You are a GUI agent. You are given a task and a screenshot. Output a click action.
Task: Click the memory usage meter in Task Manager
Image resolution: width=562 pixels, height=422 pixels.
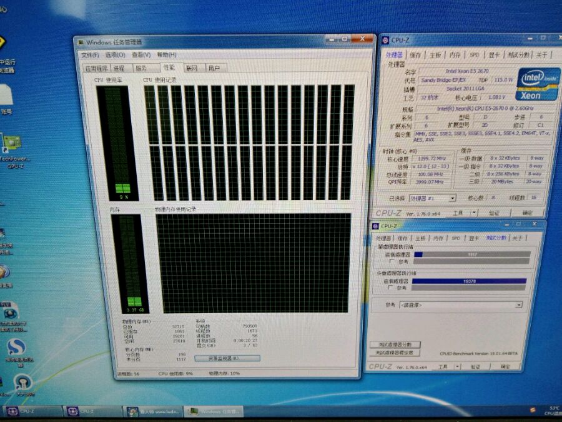coord(130,264)
